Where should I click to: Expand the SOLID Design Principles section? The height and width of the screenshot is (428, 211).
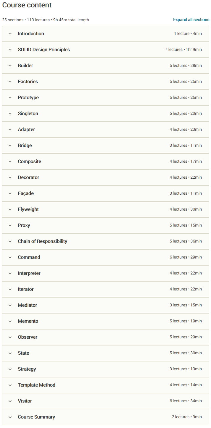tap(44, 50)
